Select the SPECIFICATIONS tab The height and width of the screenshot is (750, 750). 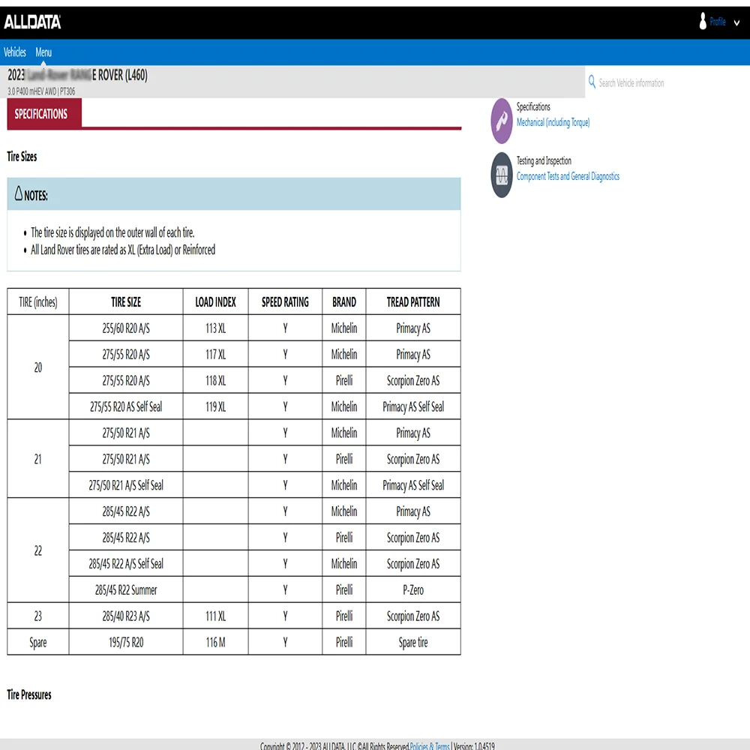click(x=44, y=114)
